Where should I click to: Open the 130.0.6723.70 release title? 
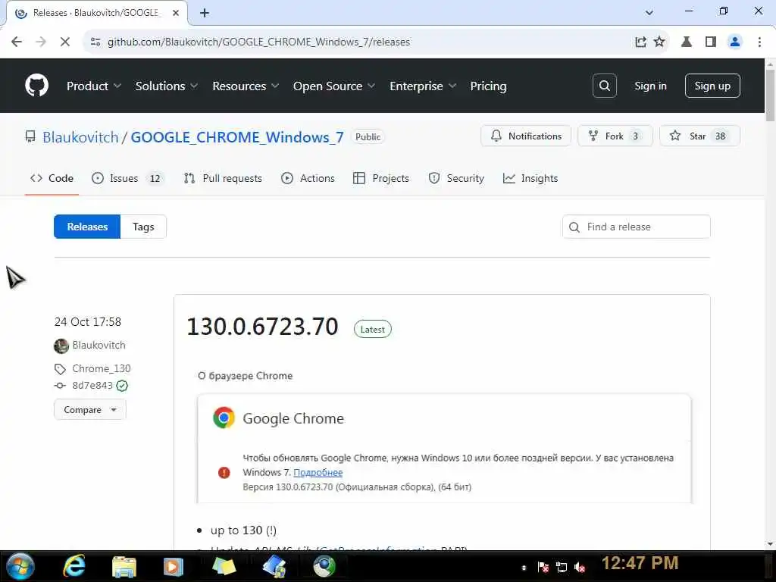point(262,327)
